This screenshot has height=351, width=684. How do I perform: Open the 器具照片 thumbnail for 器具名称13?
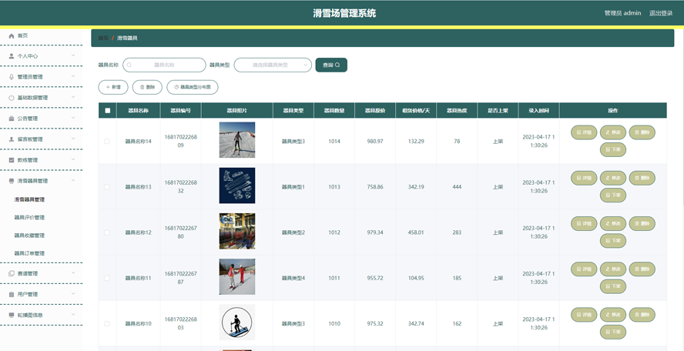pos(237,186)
